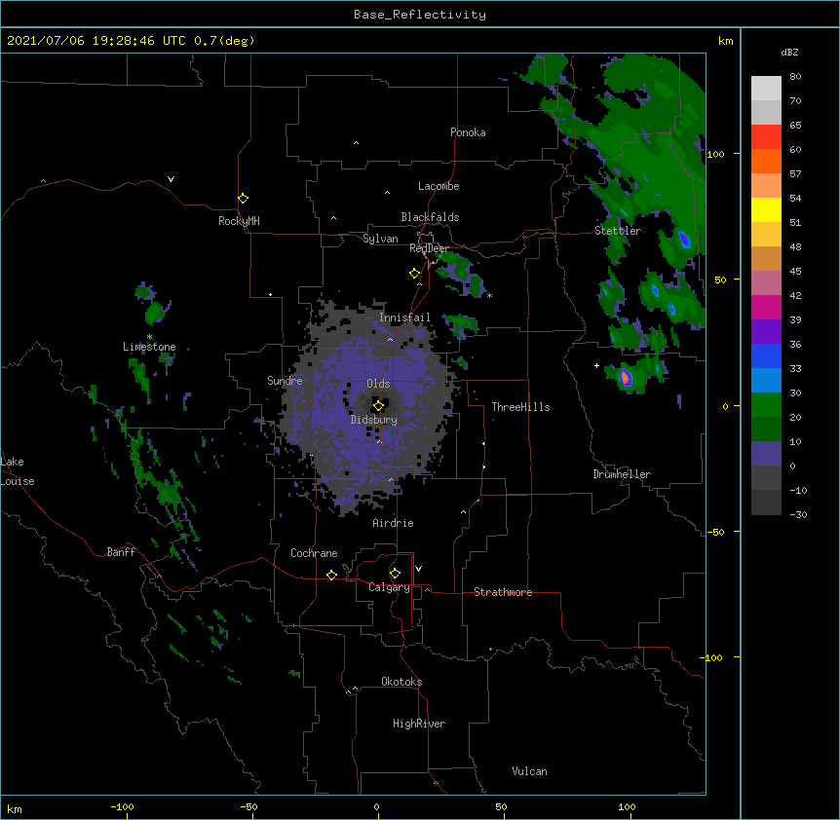Select the Olds label
This screenshot has width=840, height=820.
[x=378, y=384]
